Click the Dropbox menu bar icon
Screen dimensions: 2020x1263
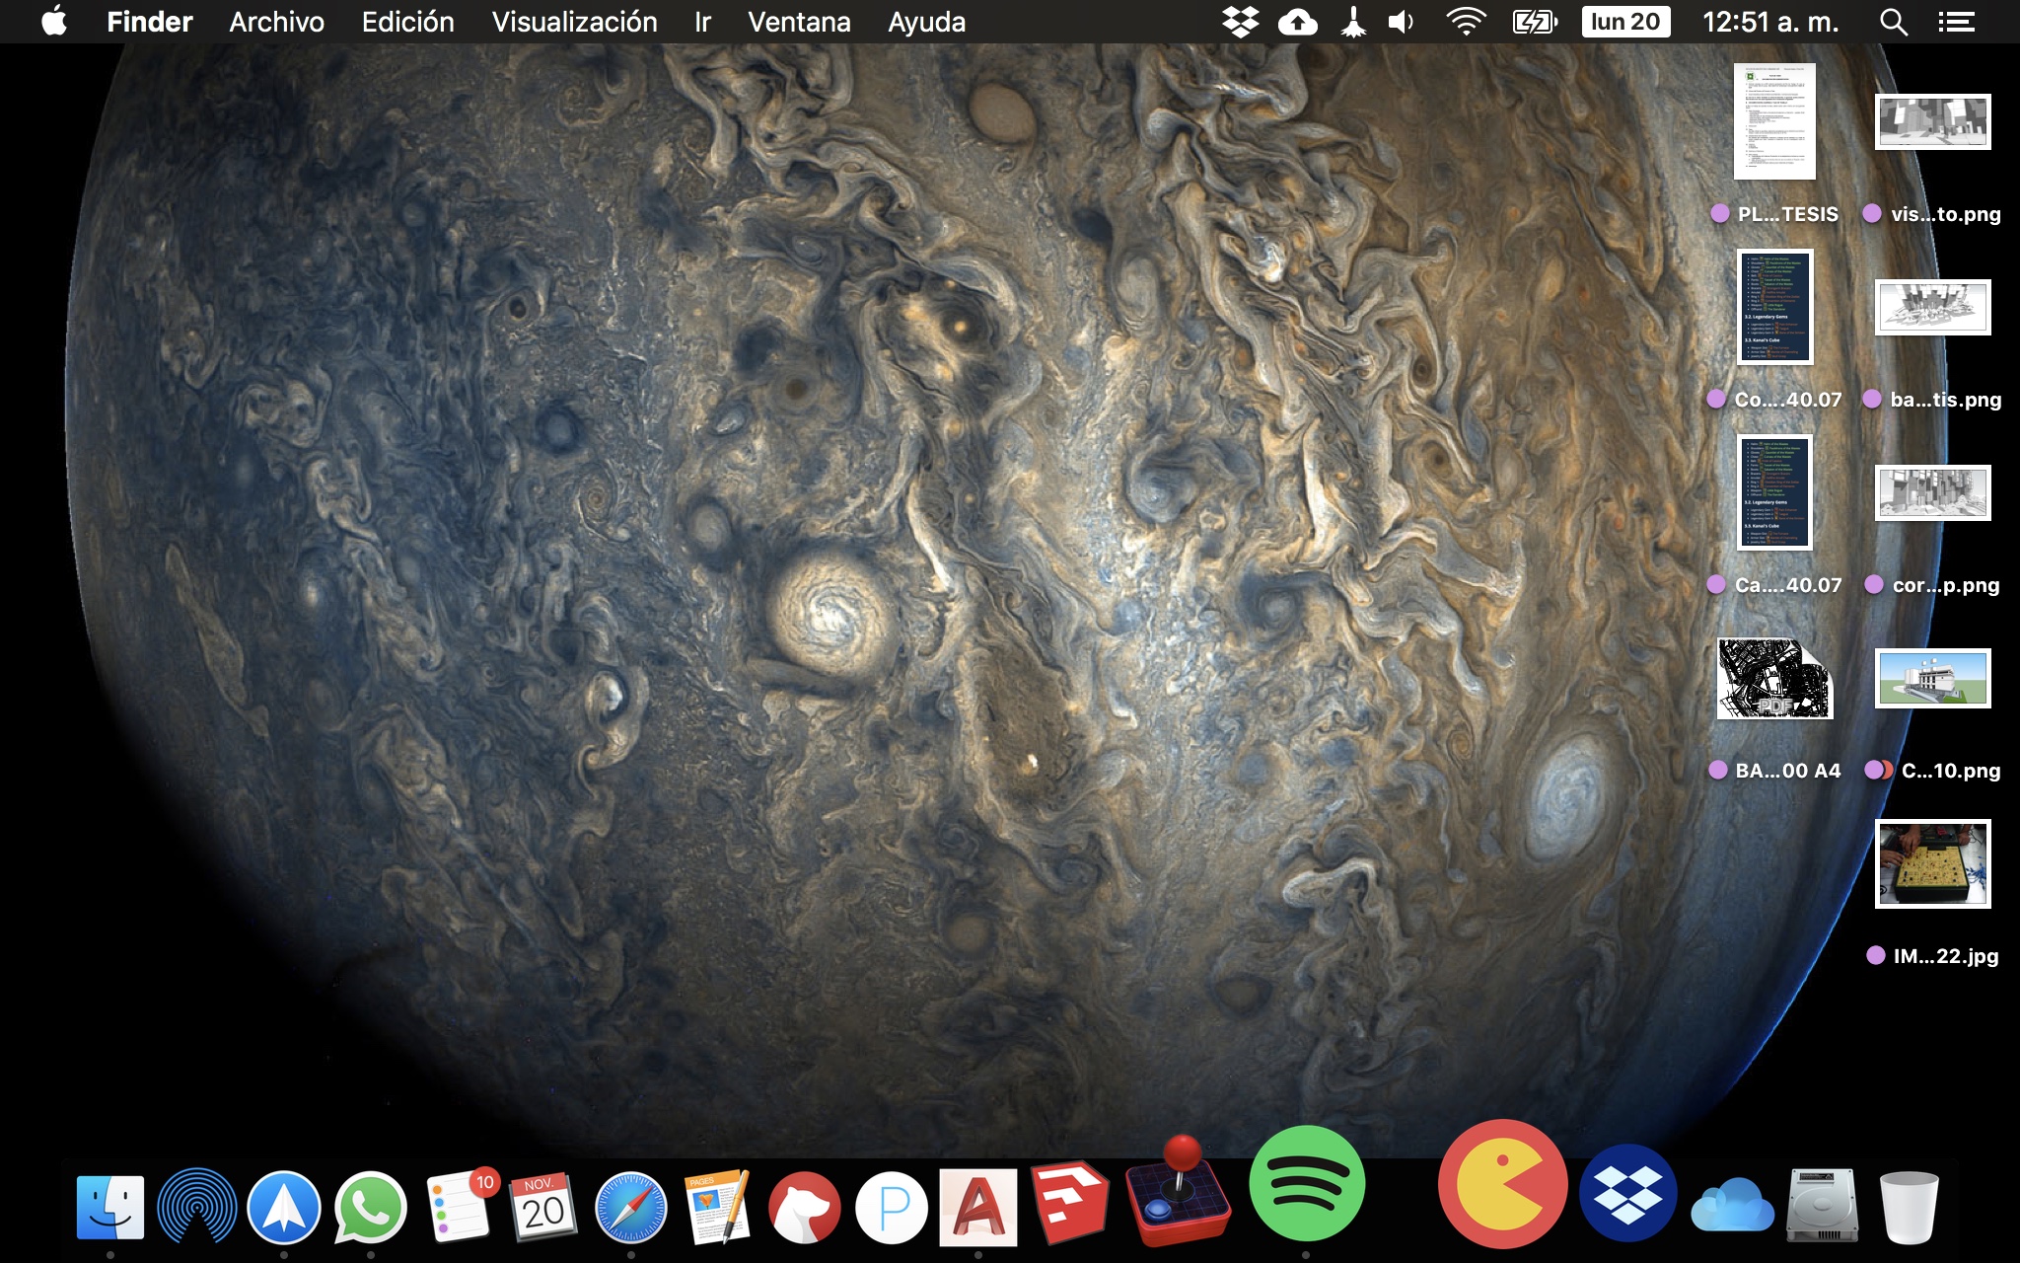[x=1240, y=22]
